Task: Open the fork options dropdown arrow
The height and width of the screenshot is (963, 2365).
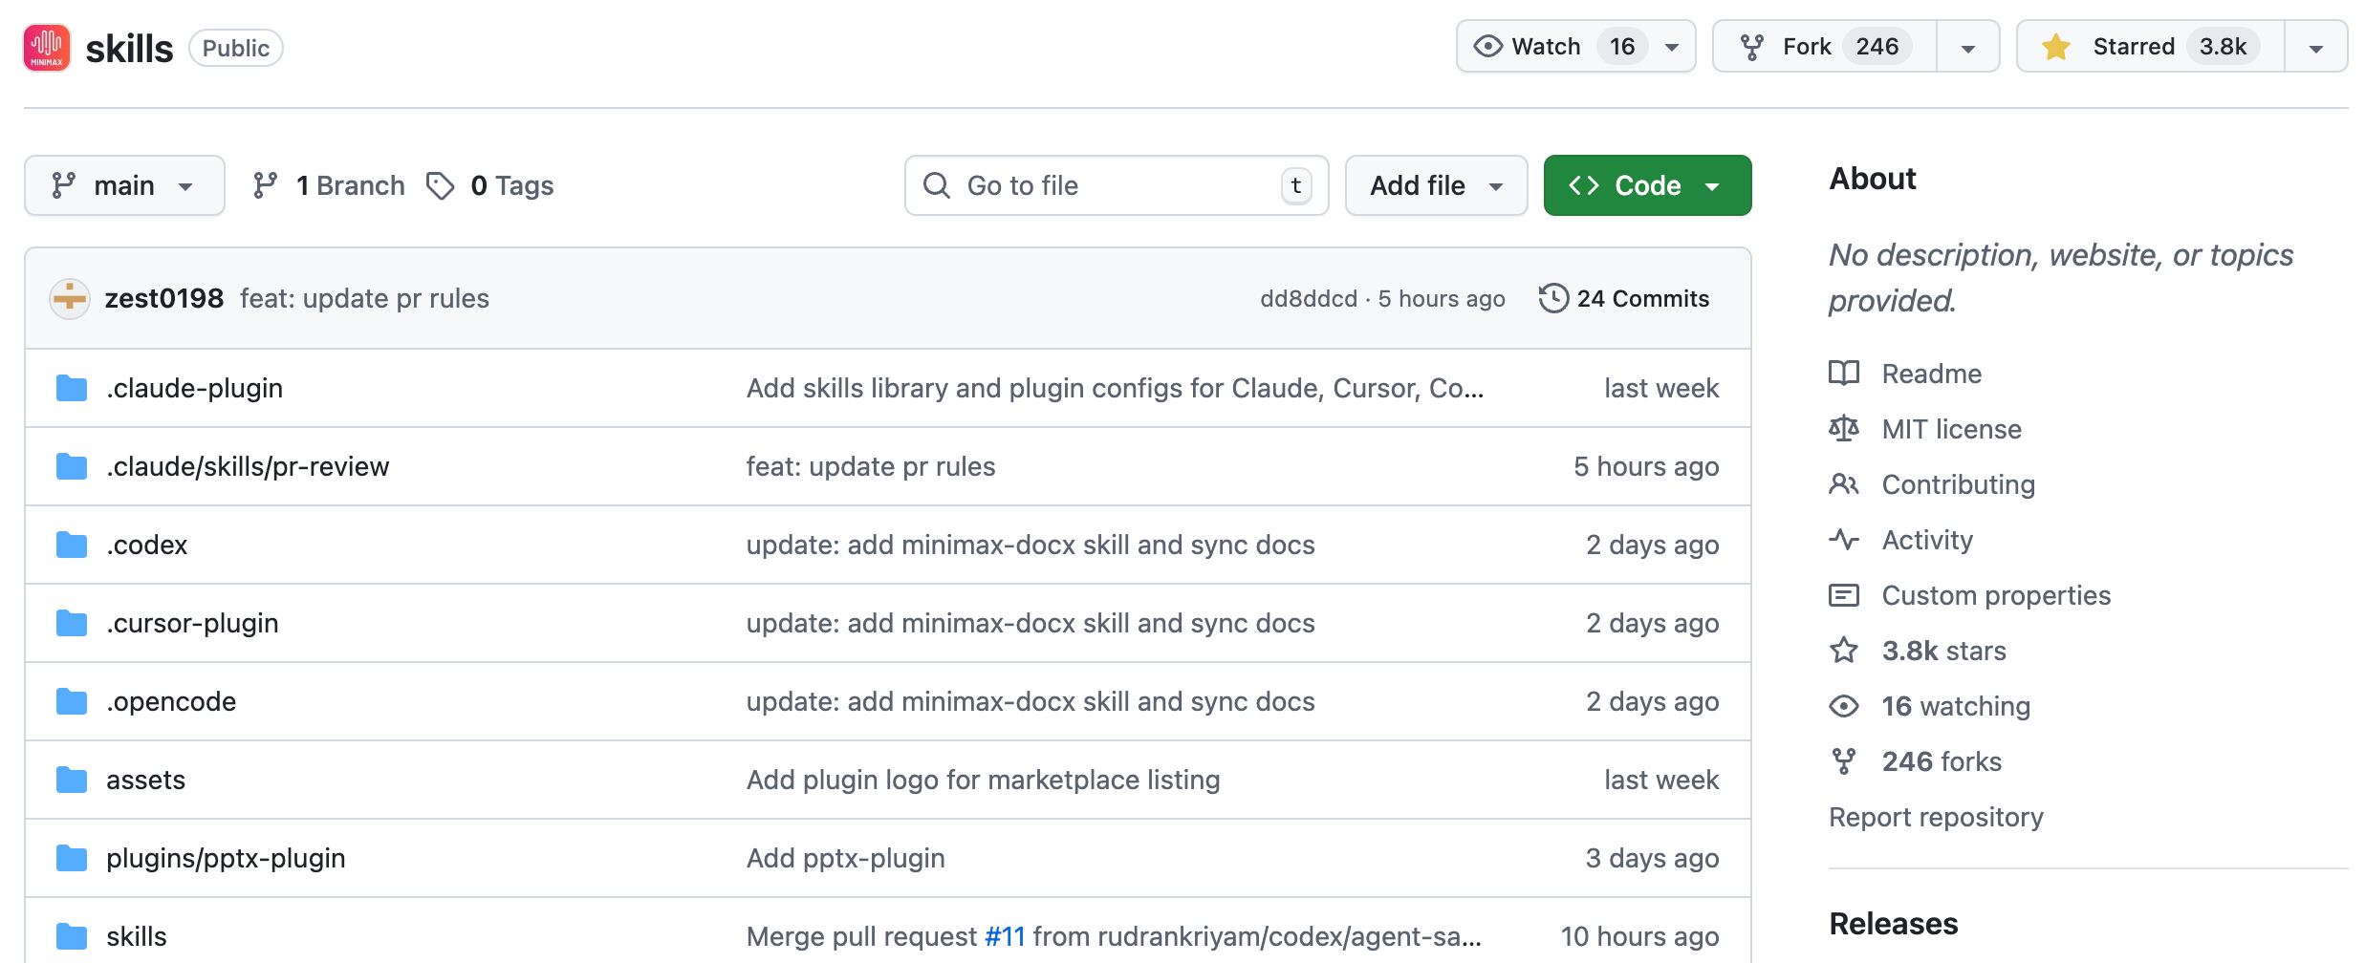Action: click(x=1967, y=48)
